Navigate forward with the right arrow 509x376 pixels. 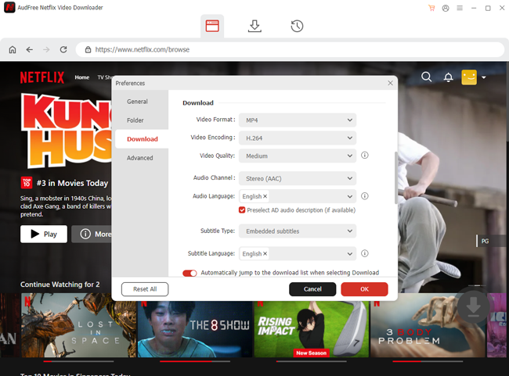tap(46, 49)
